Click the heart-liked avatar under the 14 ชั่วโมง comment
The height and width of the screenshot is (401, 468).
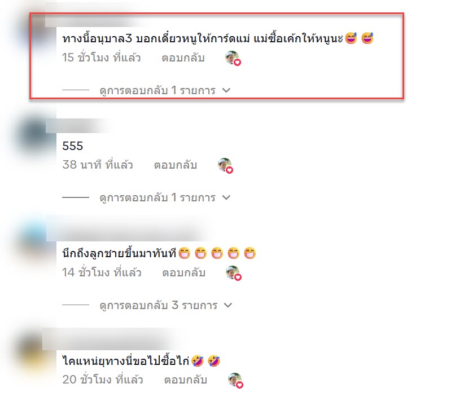pyautogui.click(x=233, y=273)
